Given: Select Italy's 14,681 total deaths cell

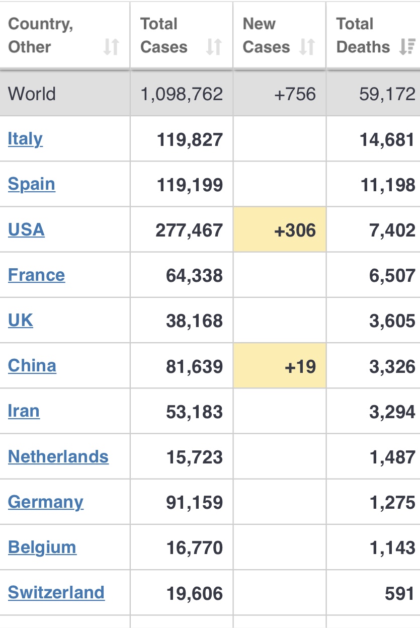Looking at the screenshot, I should click(373, 139).
